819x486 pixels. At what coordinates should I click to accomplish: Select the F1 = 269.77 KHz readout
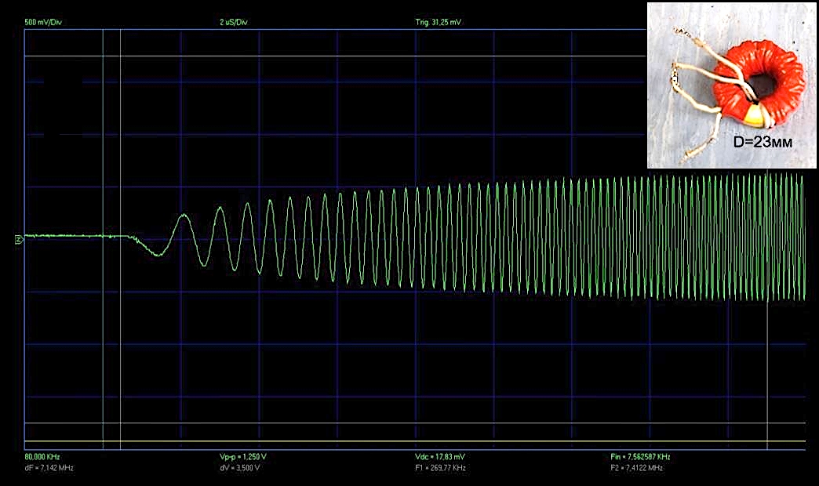pyautogui.click(x=440, y=468)
